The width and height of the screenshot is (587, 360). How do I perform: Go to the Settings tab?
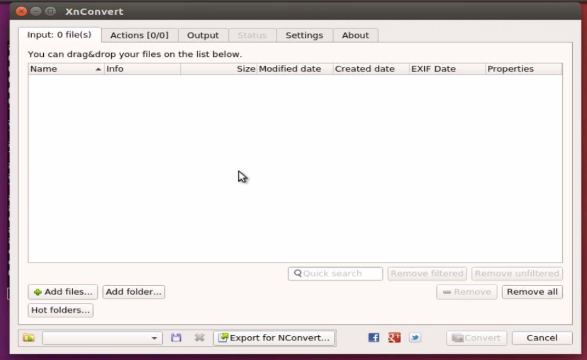[x=305, y=35]
